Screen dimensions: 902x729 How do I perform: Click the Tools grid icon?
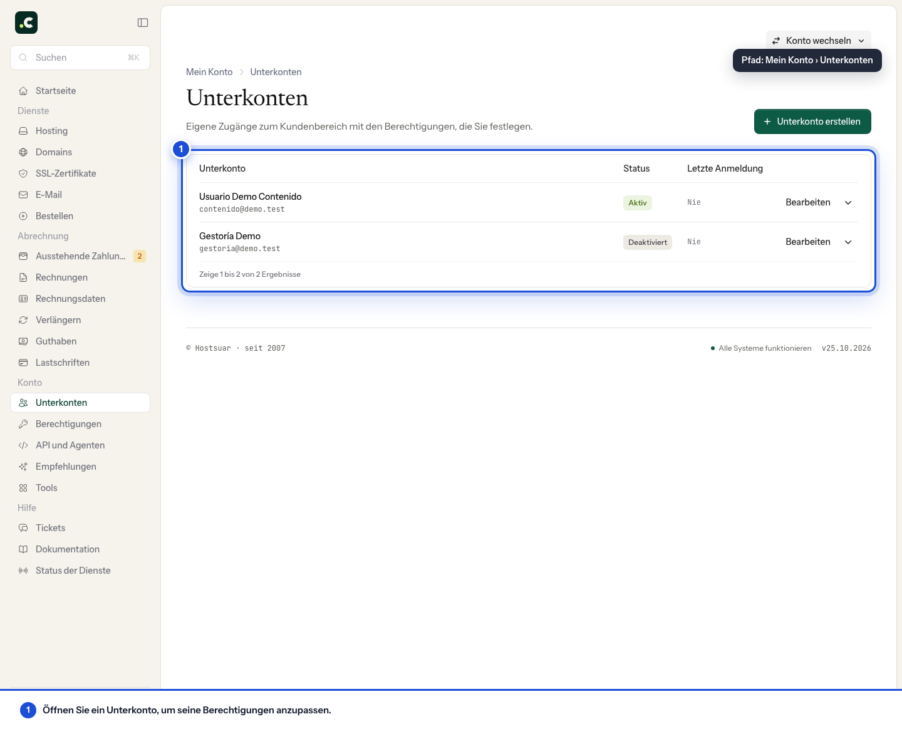(x=23, y=488)
